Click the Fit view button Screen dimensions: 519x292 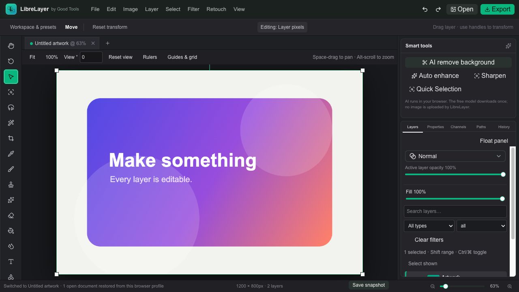(32, 57)
